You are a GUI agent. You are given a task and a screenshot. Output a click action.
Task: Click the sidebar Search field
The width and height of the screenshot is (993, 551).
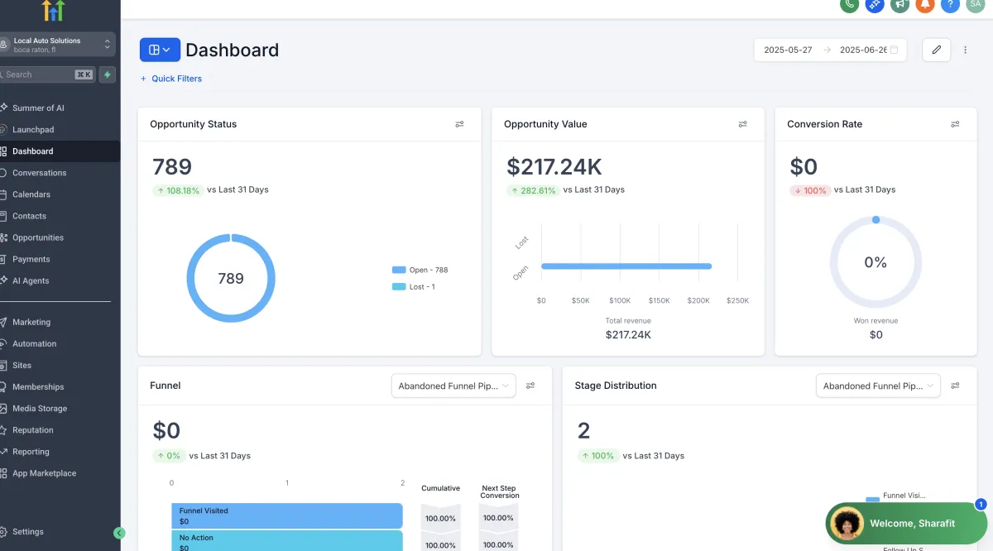pyautogui.click(x=48, y=74)
